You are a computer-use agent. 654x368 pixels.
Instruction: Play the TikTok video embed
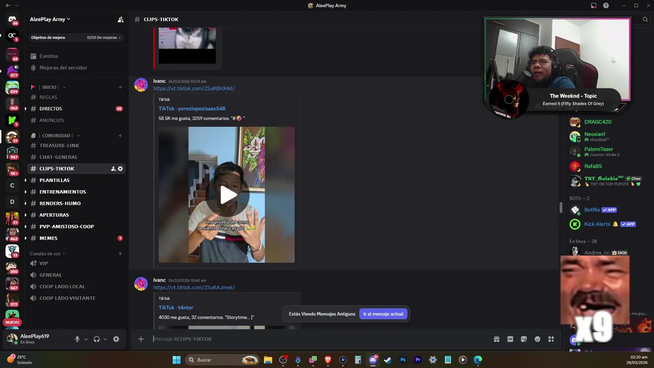[228, 195]
